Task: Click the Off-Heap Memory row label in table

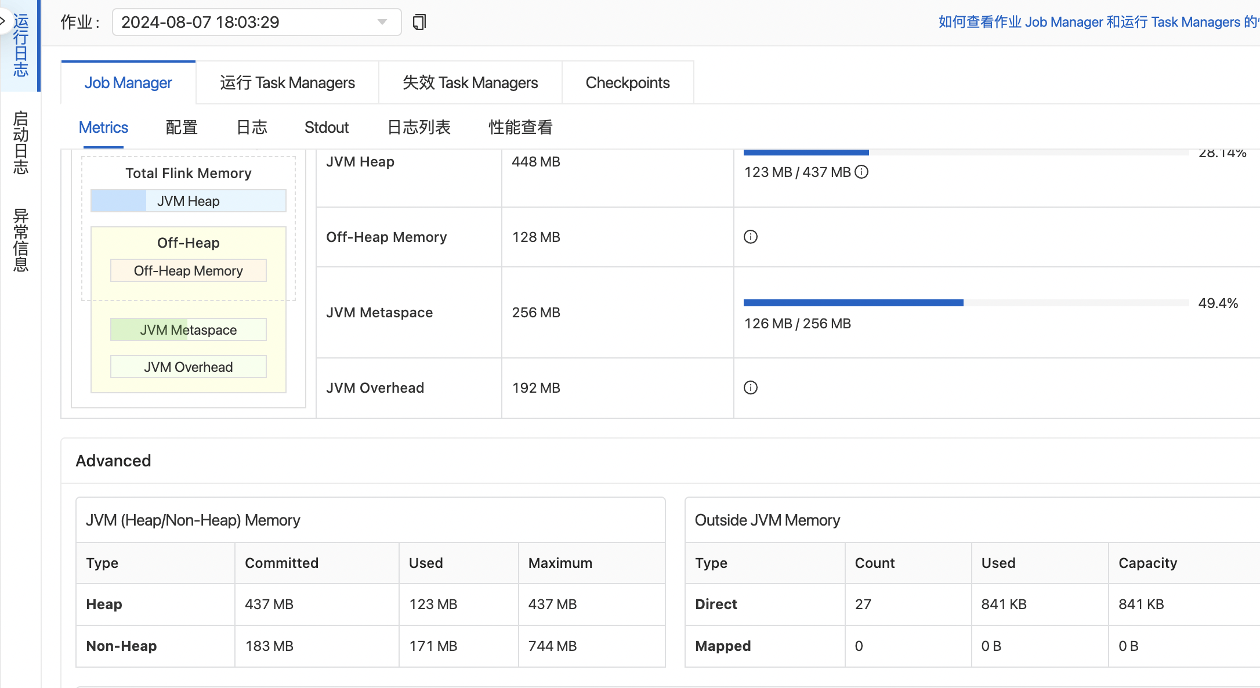Action: point(386,237)
